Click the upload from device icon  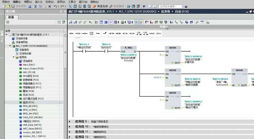tap(80, 6)
